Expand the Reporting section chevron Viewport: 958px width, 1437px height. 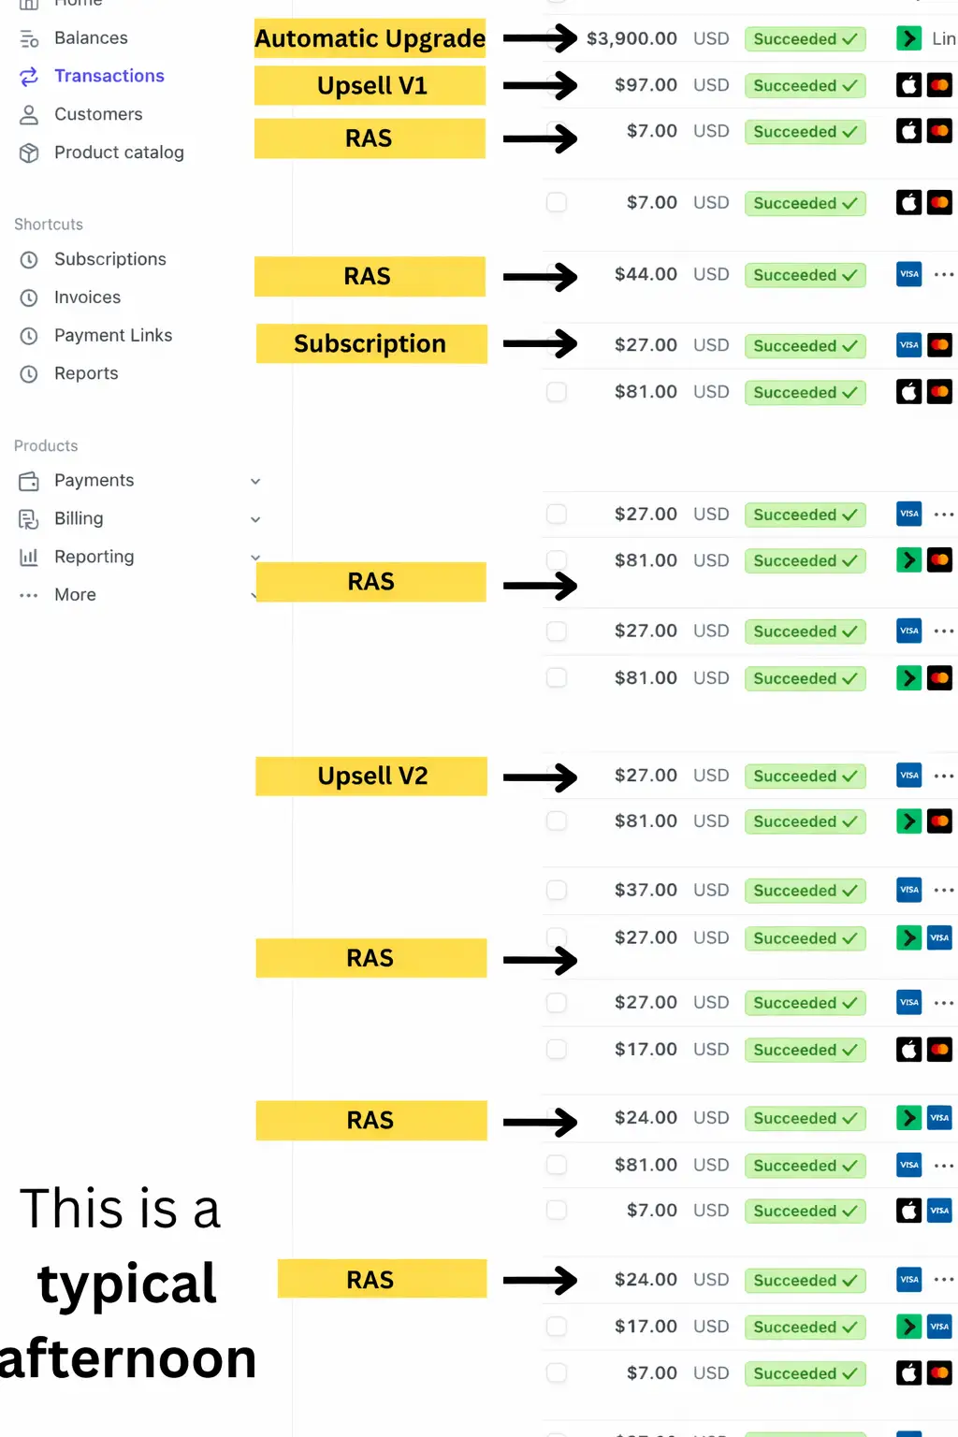click(255, 557)
